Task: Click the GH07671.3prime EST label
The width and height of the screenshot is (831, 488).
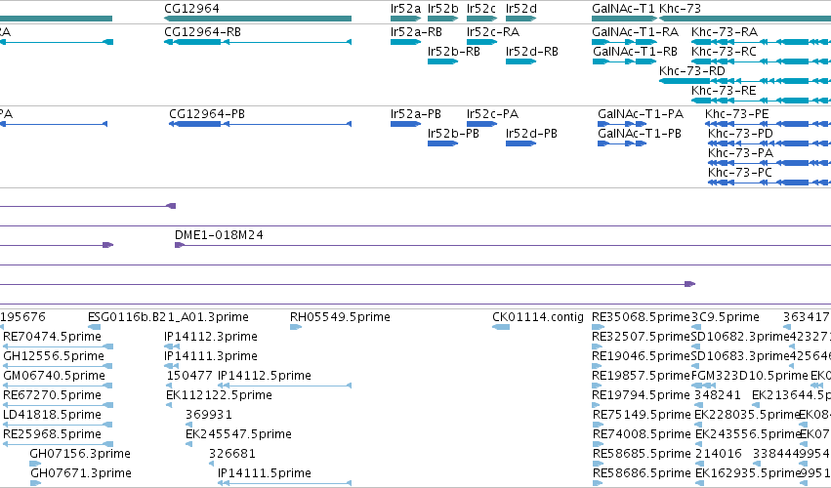Action: [x=80, y=473]
